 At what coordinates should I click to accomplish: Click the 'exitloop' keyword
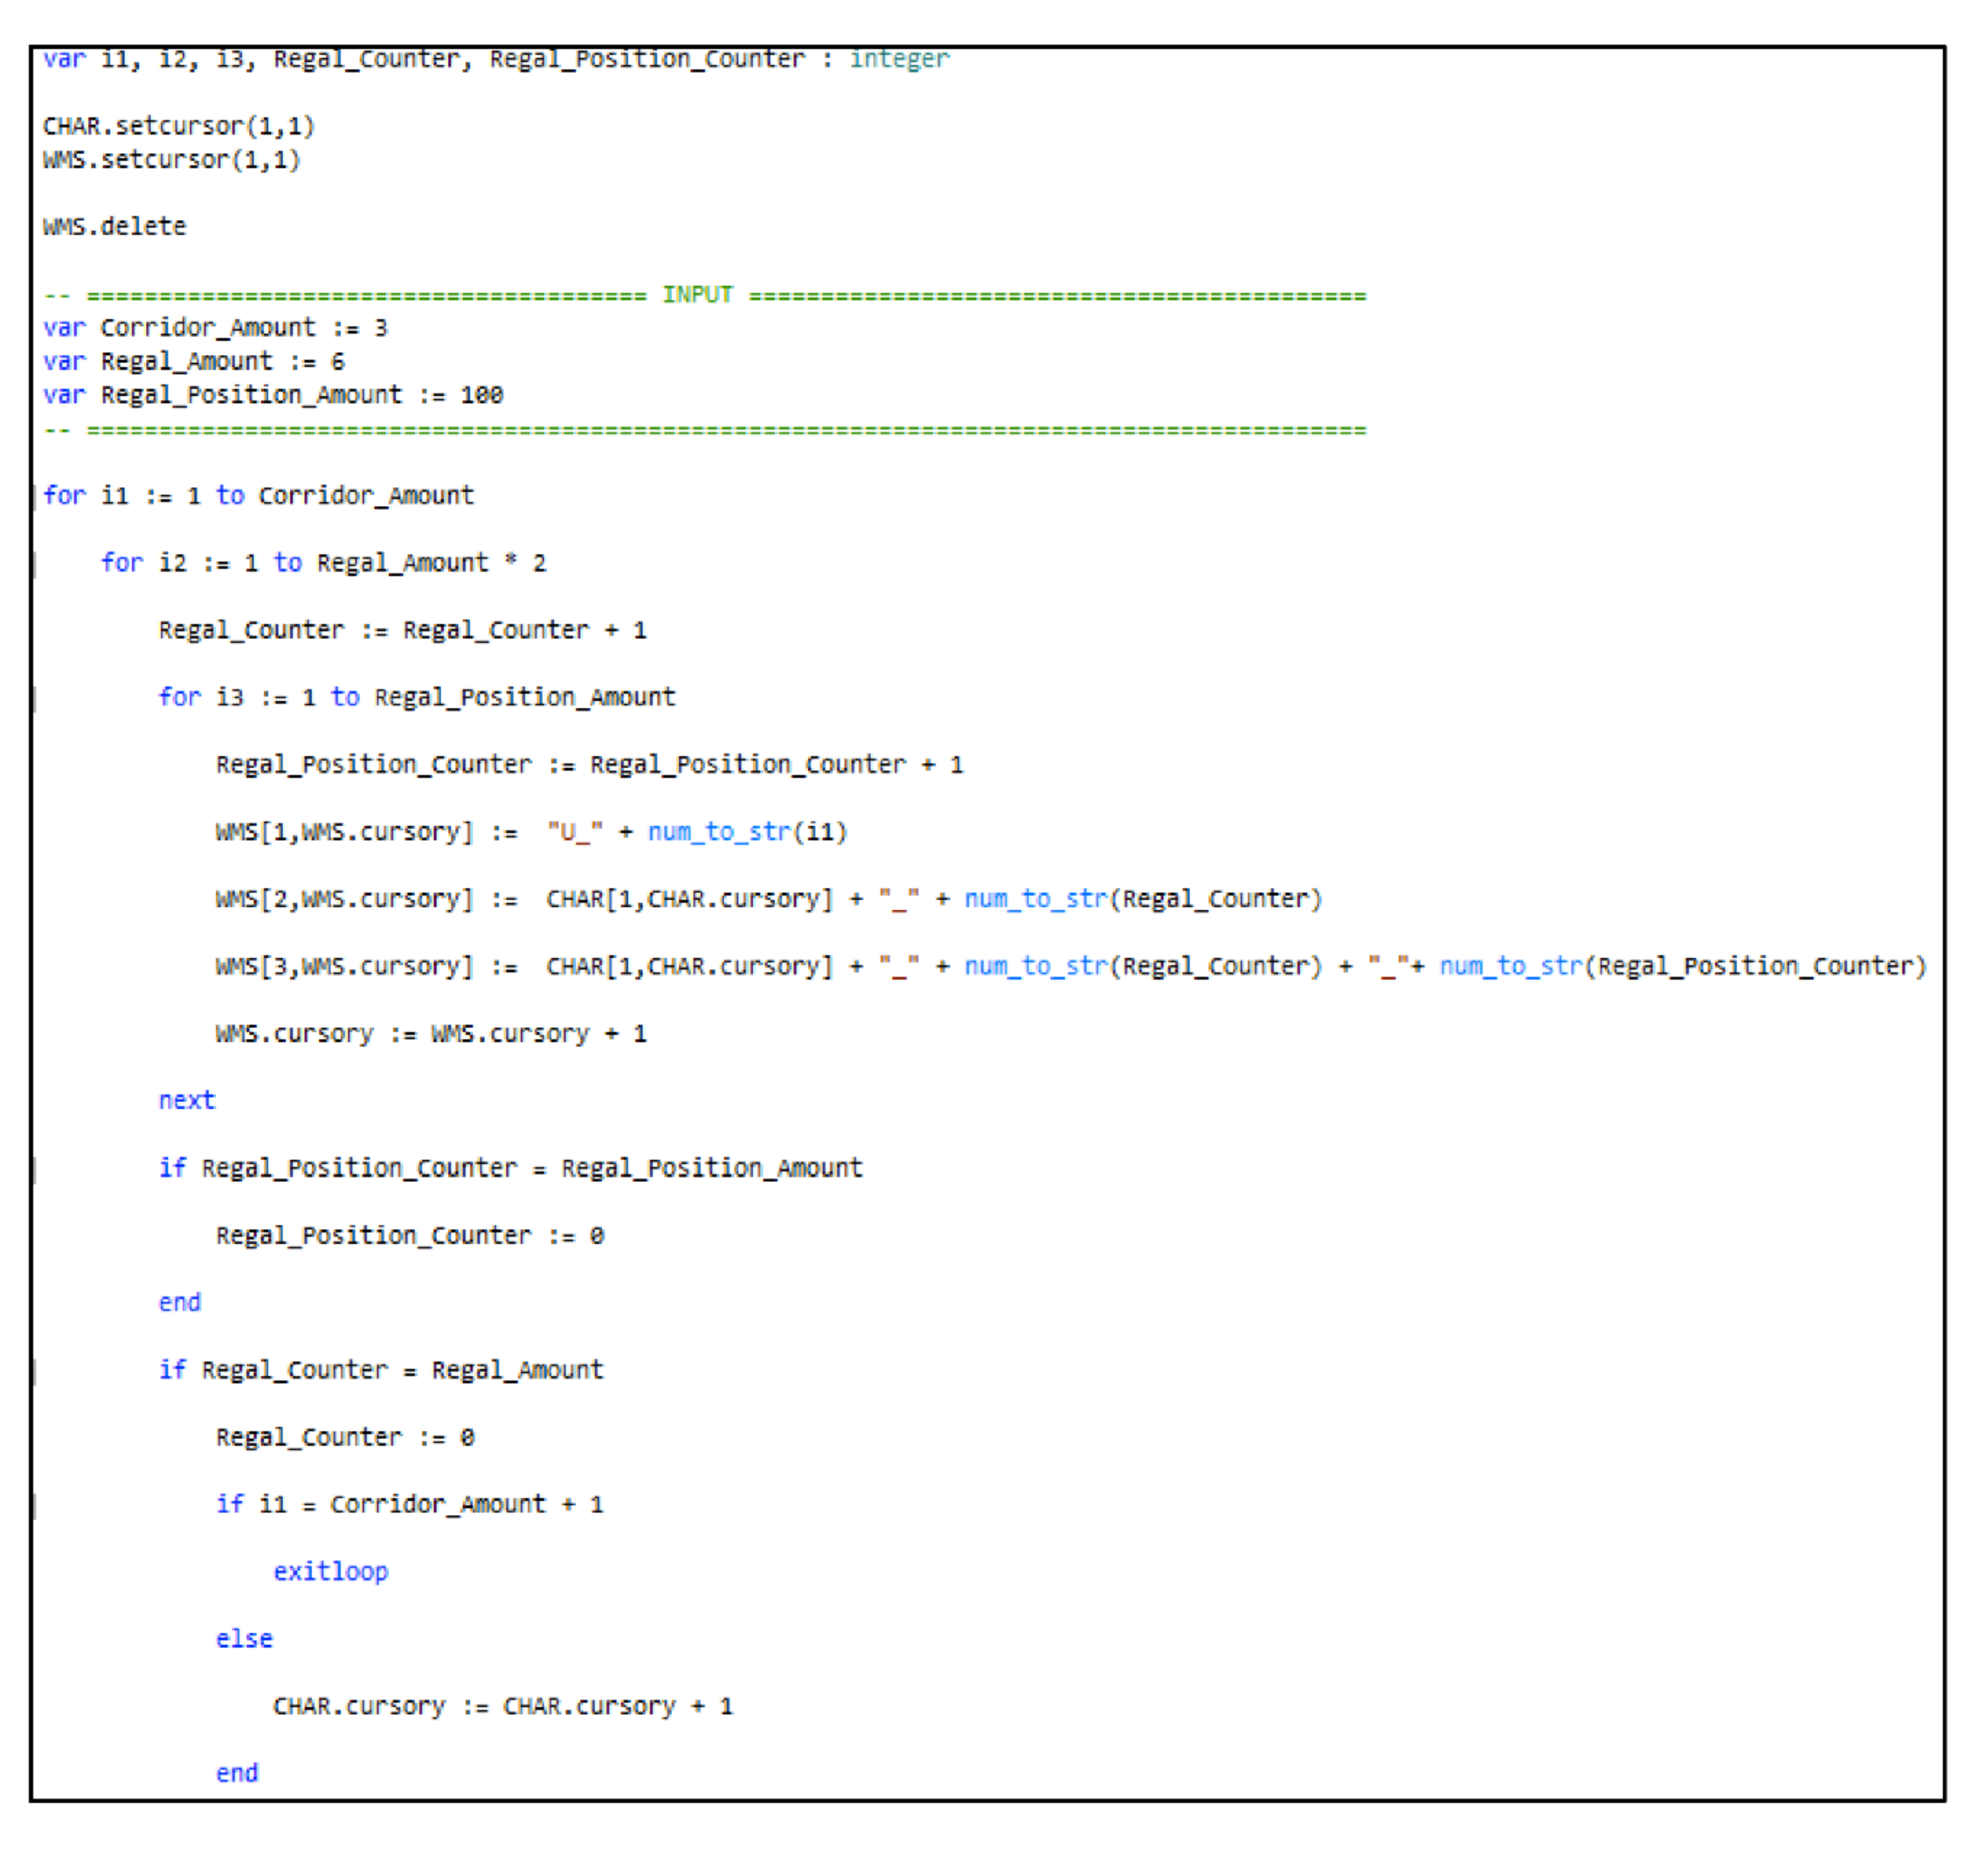[331, 1571]
